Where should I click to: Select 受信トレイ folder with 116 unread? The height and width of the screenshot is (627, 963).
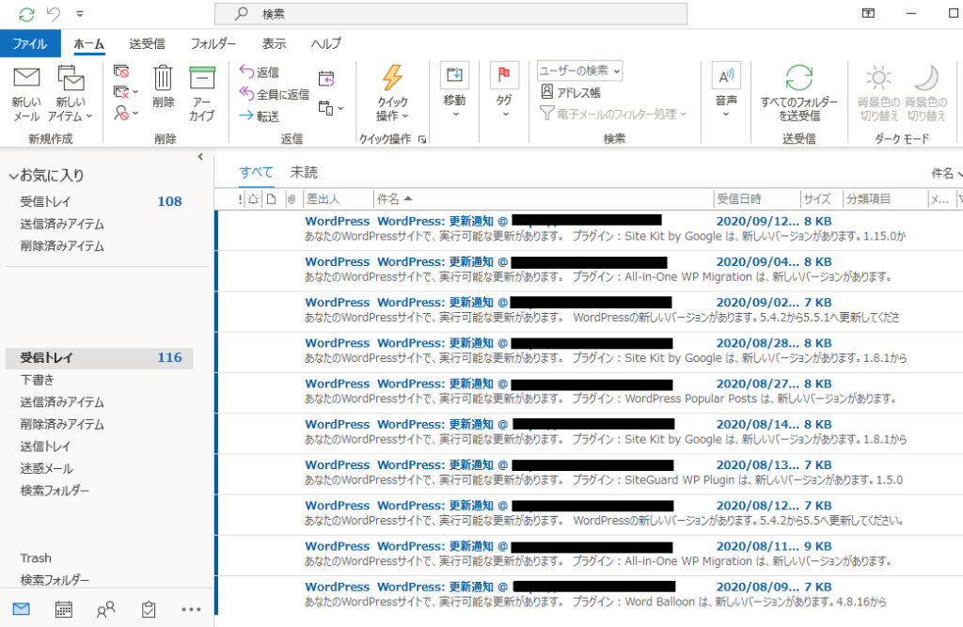tap(100, 358)
